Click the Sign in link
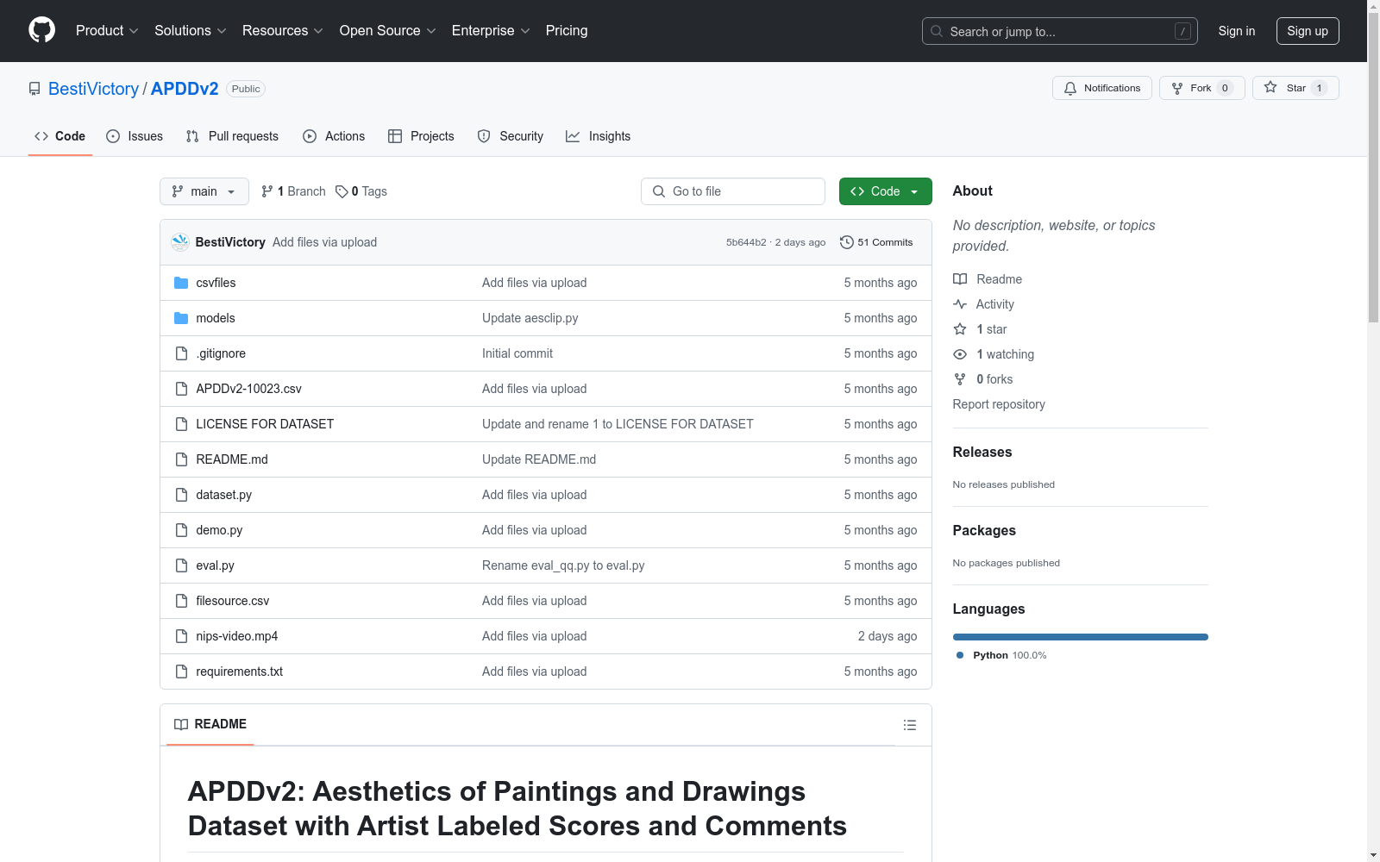This screenshot has width=1380, height=862. [x=1237, y=31]
